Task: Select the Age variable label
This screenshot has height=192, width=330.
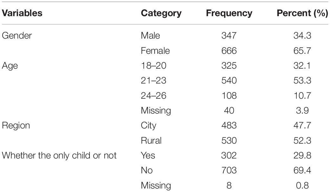Action: pyautogui.click(x=10, y=66)
